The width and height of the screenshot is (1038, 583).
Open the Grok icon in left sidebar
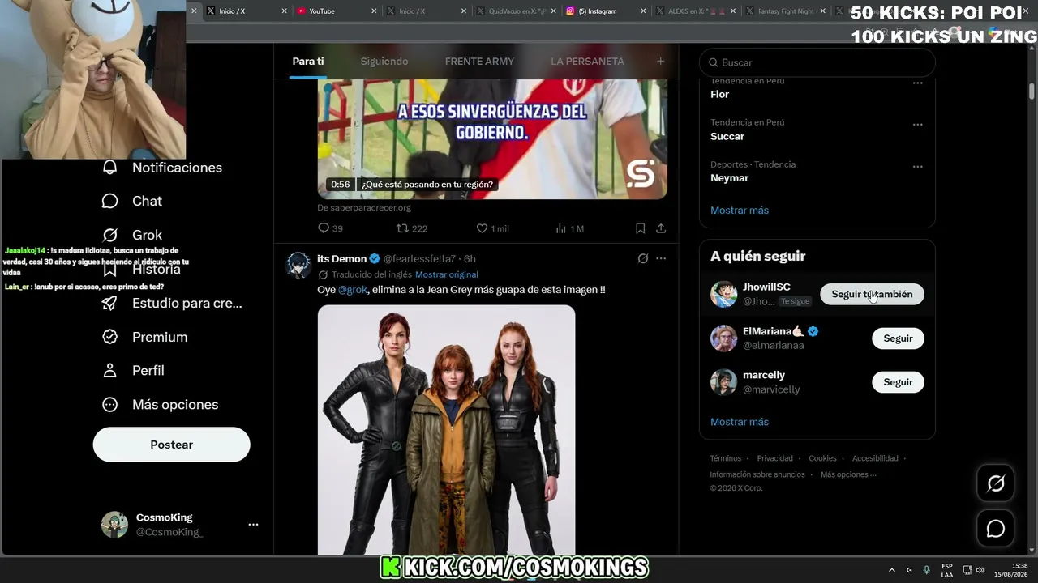pyautogui.click(x=110, y=235)
